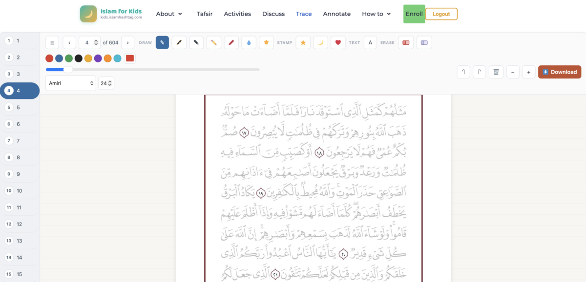Image resolution: width=586 pixels, height=282 pixels.
Task: Go to next page arrow
Action: click(128, 42)
